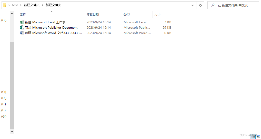
Task: Click the 7 KB size cell
Action: (168, 22)
